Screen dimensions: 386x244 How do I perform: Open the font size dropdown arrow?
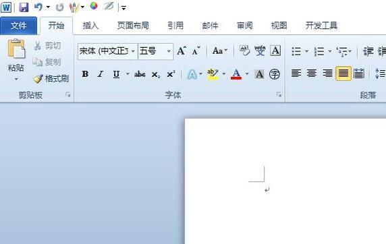[x=169, y=51]
